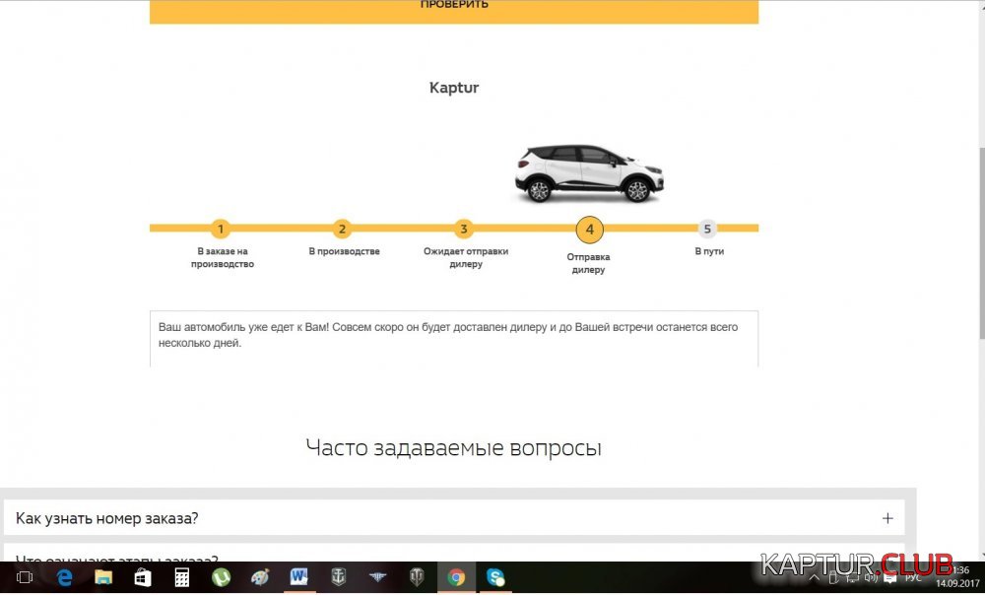The height and width of the screenshot is (595, 985).
Task: Open uTorrent from taskbar
Action: tap(221, 577)
